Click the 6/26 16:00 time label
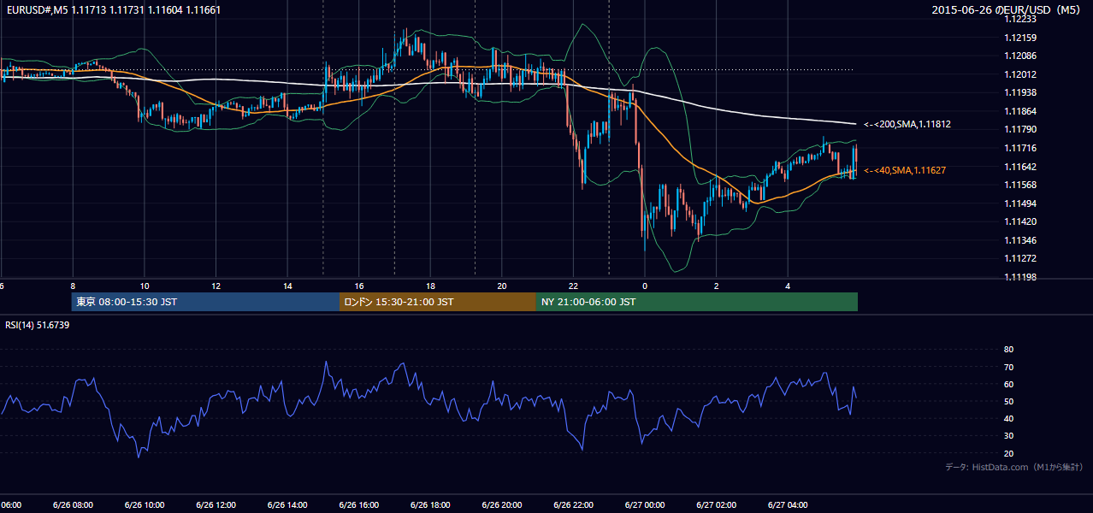The image size is (1093, 513). [358, 505]
